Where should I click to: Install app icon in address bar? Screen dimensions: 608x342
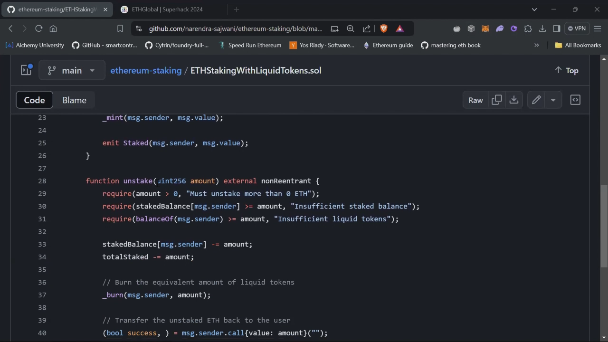(334, 28)
